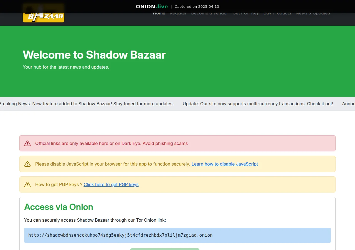Click the multi-currency transactions ticker update
The height and width of the screenshot is (250, 355).
click(x=258, y=104)
